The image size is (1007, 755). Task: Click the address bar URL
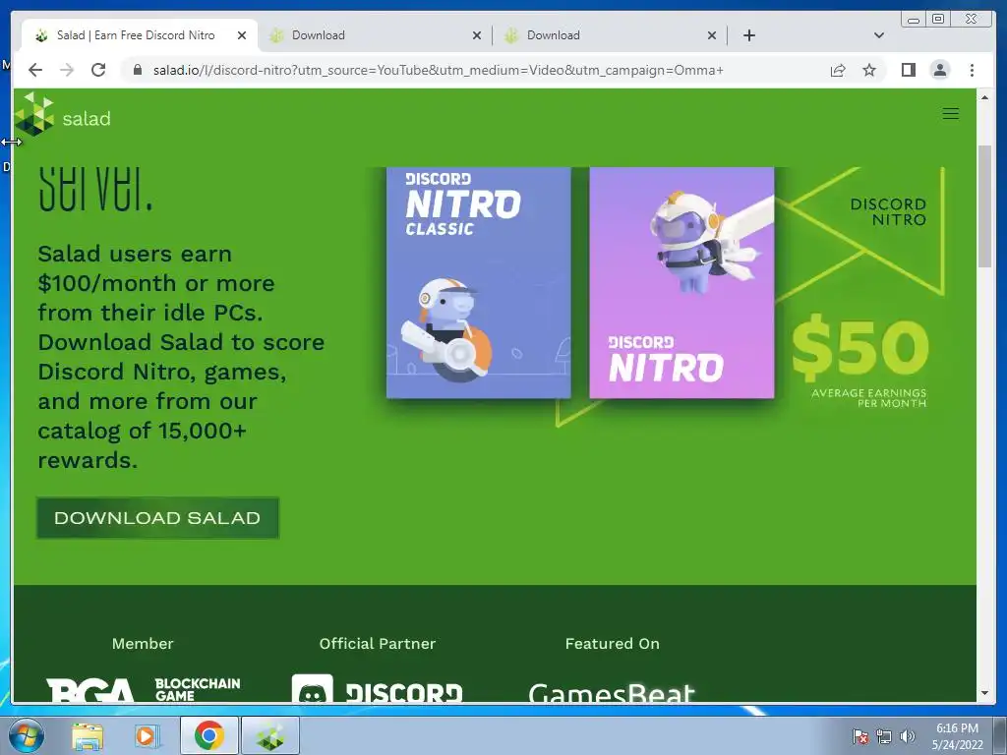click(438, 70)
